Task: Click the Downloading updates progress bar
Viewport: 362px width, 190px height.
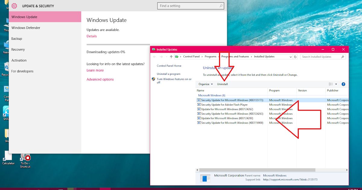Action: pos(118,45)
